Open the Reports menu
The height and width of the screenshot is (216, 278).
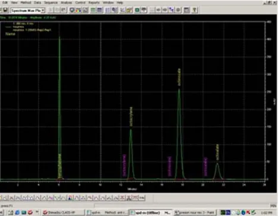[x=94, y=2]
